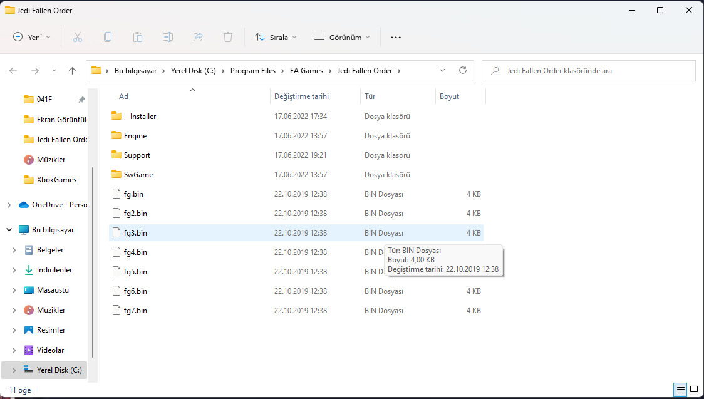Click the Jedi Fallen Order search field
Screen dimensions: 704x399
589,70
